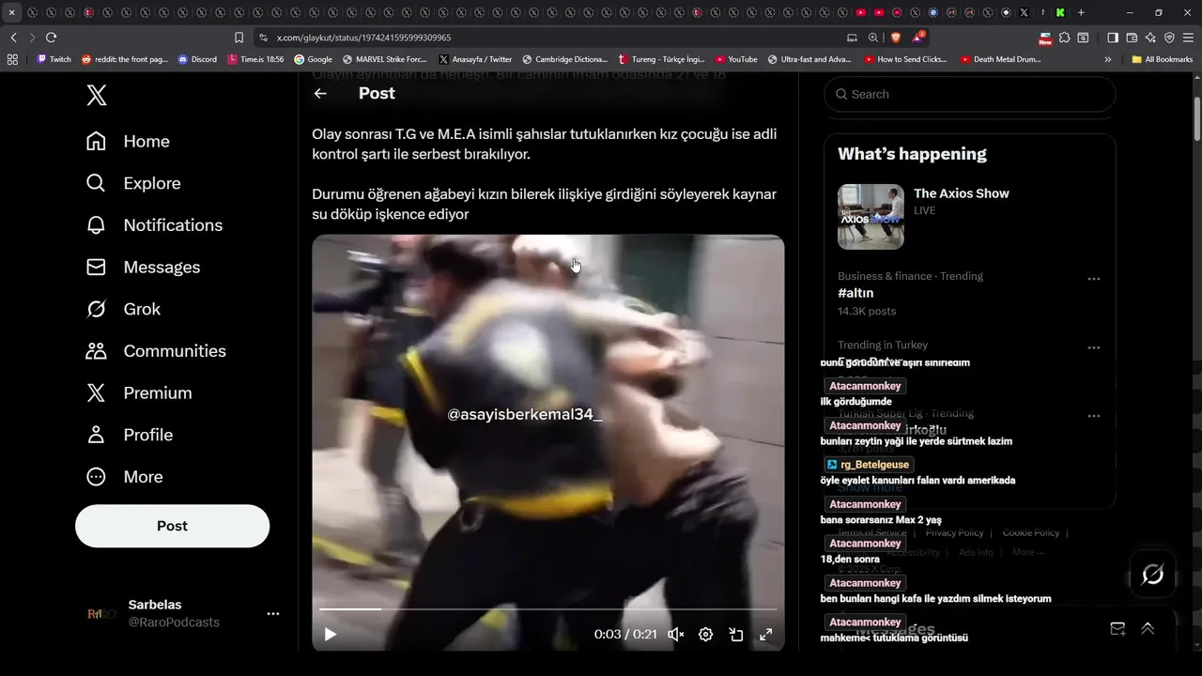The width and height of the screenshot is (1202, 676).
Task: Open Brave Shields lion icon
Action: click(896, 38)
